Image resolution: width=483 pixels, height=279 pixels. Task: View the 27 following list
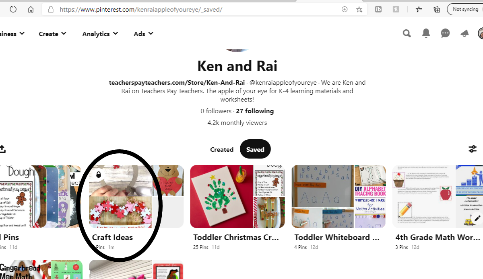tap(255, 111)
